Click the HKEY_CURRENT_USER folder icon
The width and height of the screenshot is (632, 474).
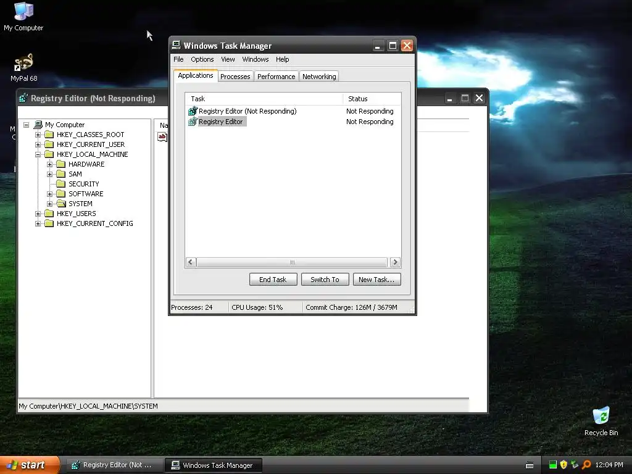pyautogui.click(x=49, y=144)
